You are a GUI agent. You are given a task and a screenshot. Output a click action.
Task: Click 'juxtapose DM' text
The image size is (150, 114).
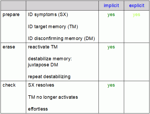pyautogui.click(x=43, y=65)
